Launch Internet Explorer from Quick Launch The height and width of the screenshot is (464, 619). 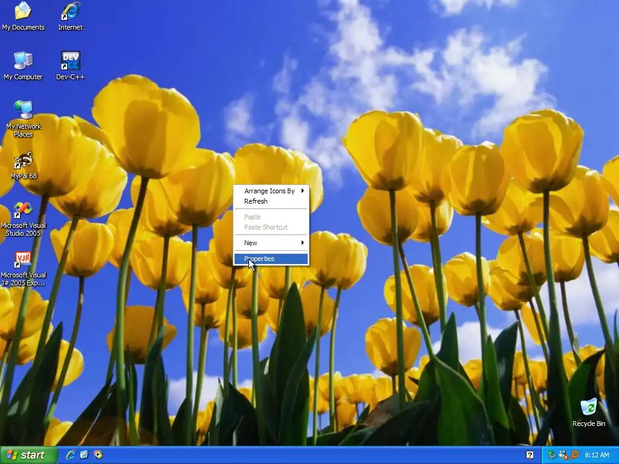(71, 454)
